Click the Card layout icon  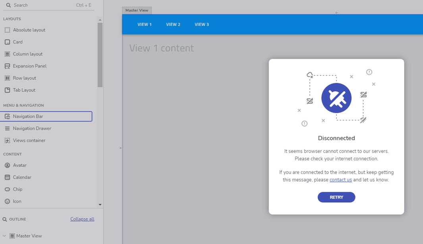[7, 42]
